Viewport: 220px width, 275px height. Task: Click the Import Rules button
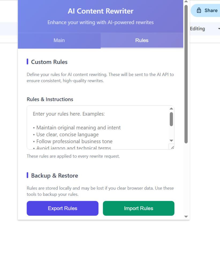[138, 208]
